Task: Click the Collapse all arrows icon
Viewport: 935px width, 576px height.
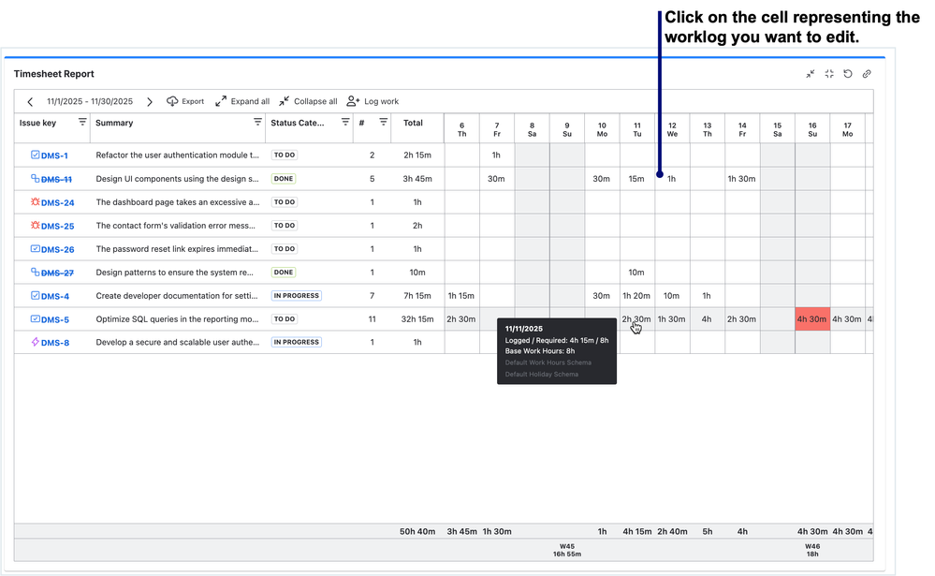Action: click(284, 101)
